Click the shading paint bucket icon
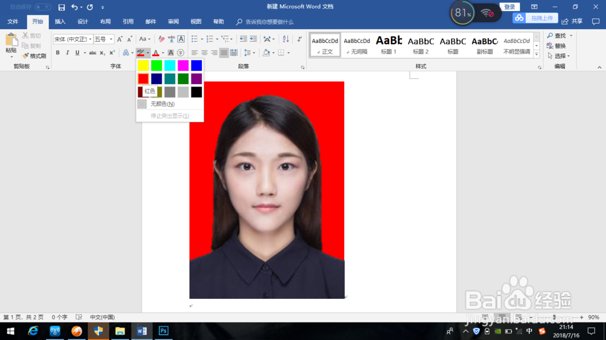The image size is (606, 340). click(x=266, y=53)
